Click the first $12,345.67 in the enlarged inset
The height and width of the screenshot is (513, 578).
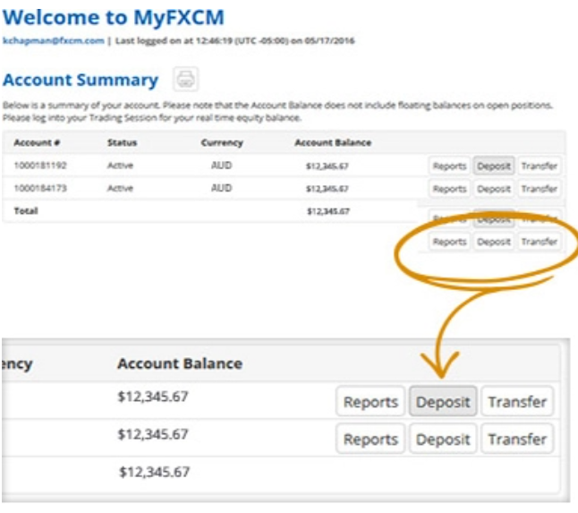tap(153, 397)
